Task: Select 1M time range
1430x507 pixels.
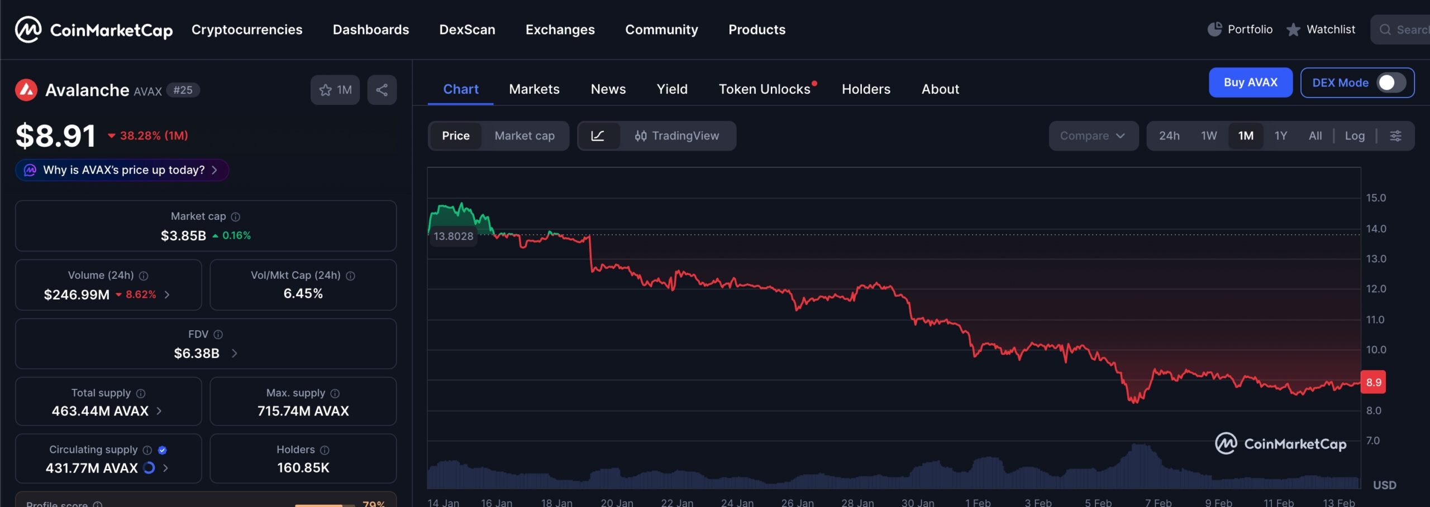Action: (x=1246, y=136)
